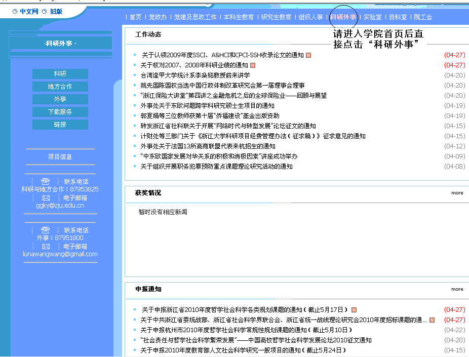469x357 pixels.
Task: Click the 科研 sidebar button
Action: pyautogui.click(x=60, y=74)
